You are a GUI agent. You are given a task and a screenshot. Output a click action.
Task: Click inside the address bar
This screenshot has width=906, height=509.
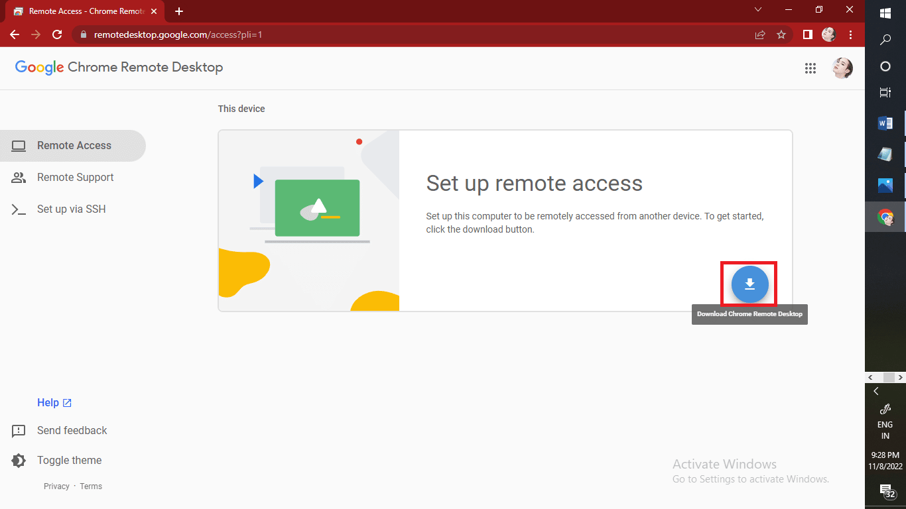click(265, 34)
